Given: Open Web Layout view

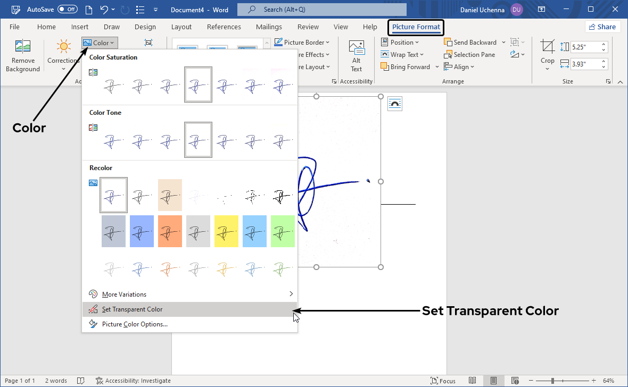Looking at the screenshot, I should [x=515, y=380].
